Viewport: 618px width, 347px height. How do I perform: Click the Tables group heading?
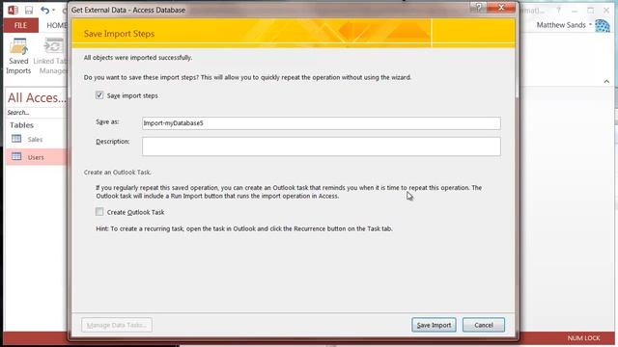coord(21,125)
